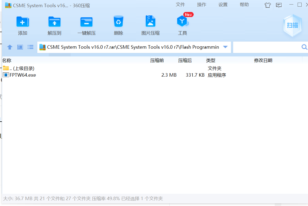Image resolution: width=308 pixels, height=206 pixels.
Task: Open the feedback message icon
Action: [x=279, y=5]
